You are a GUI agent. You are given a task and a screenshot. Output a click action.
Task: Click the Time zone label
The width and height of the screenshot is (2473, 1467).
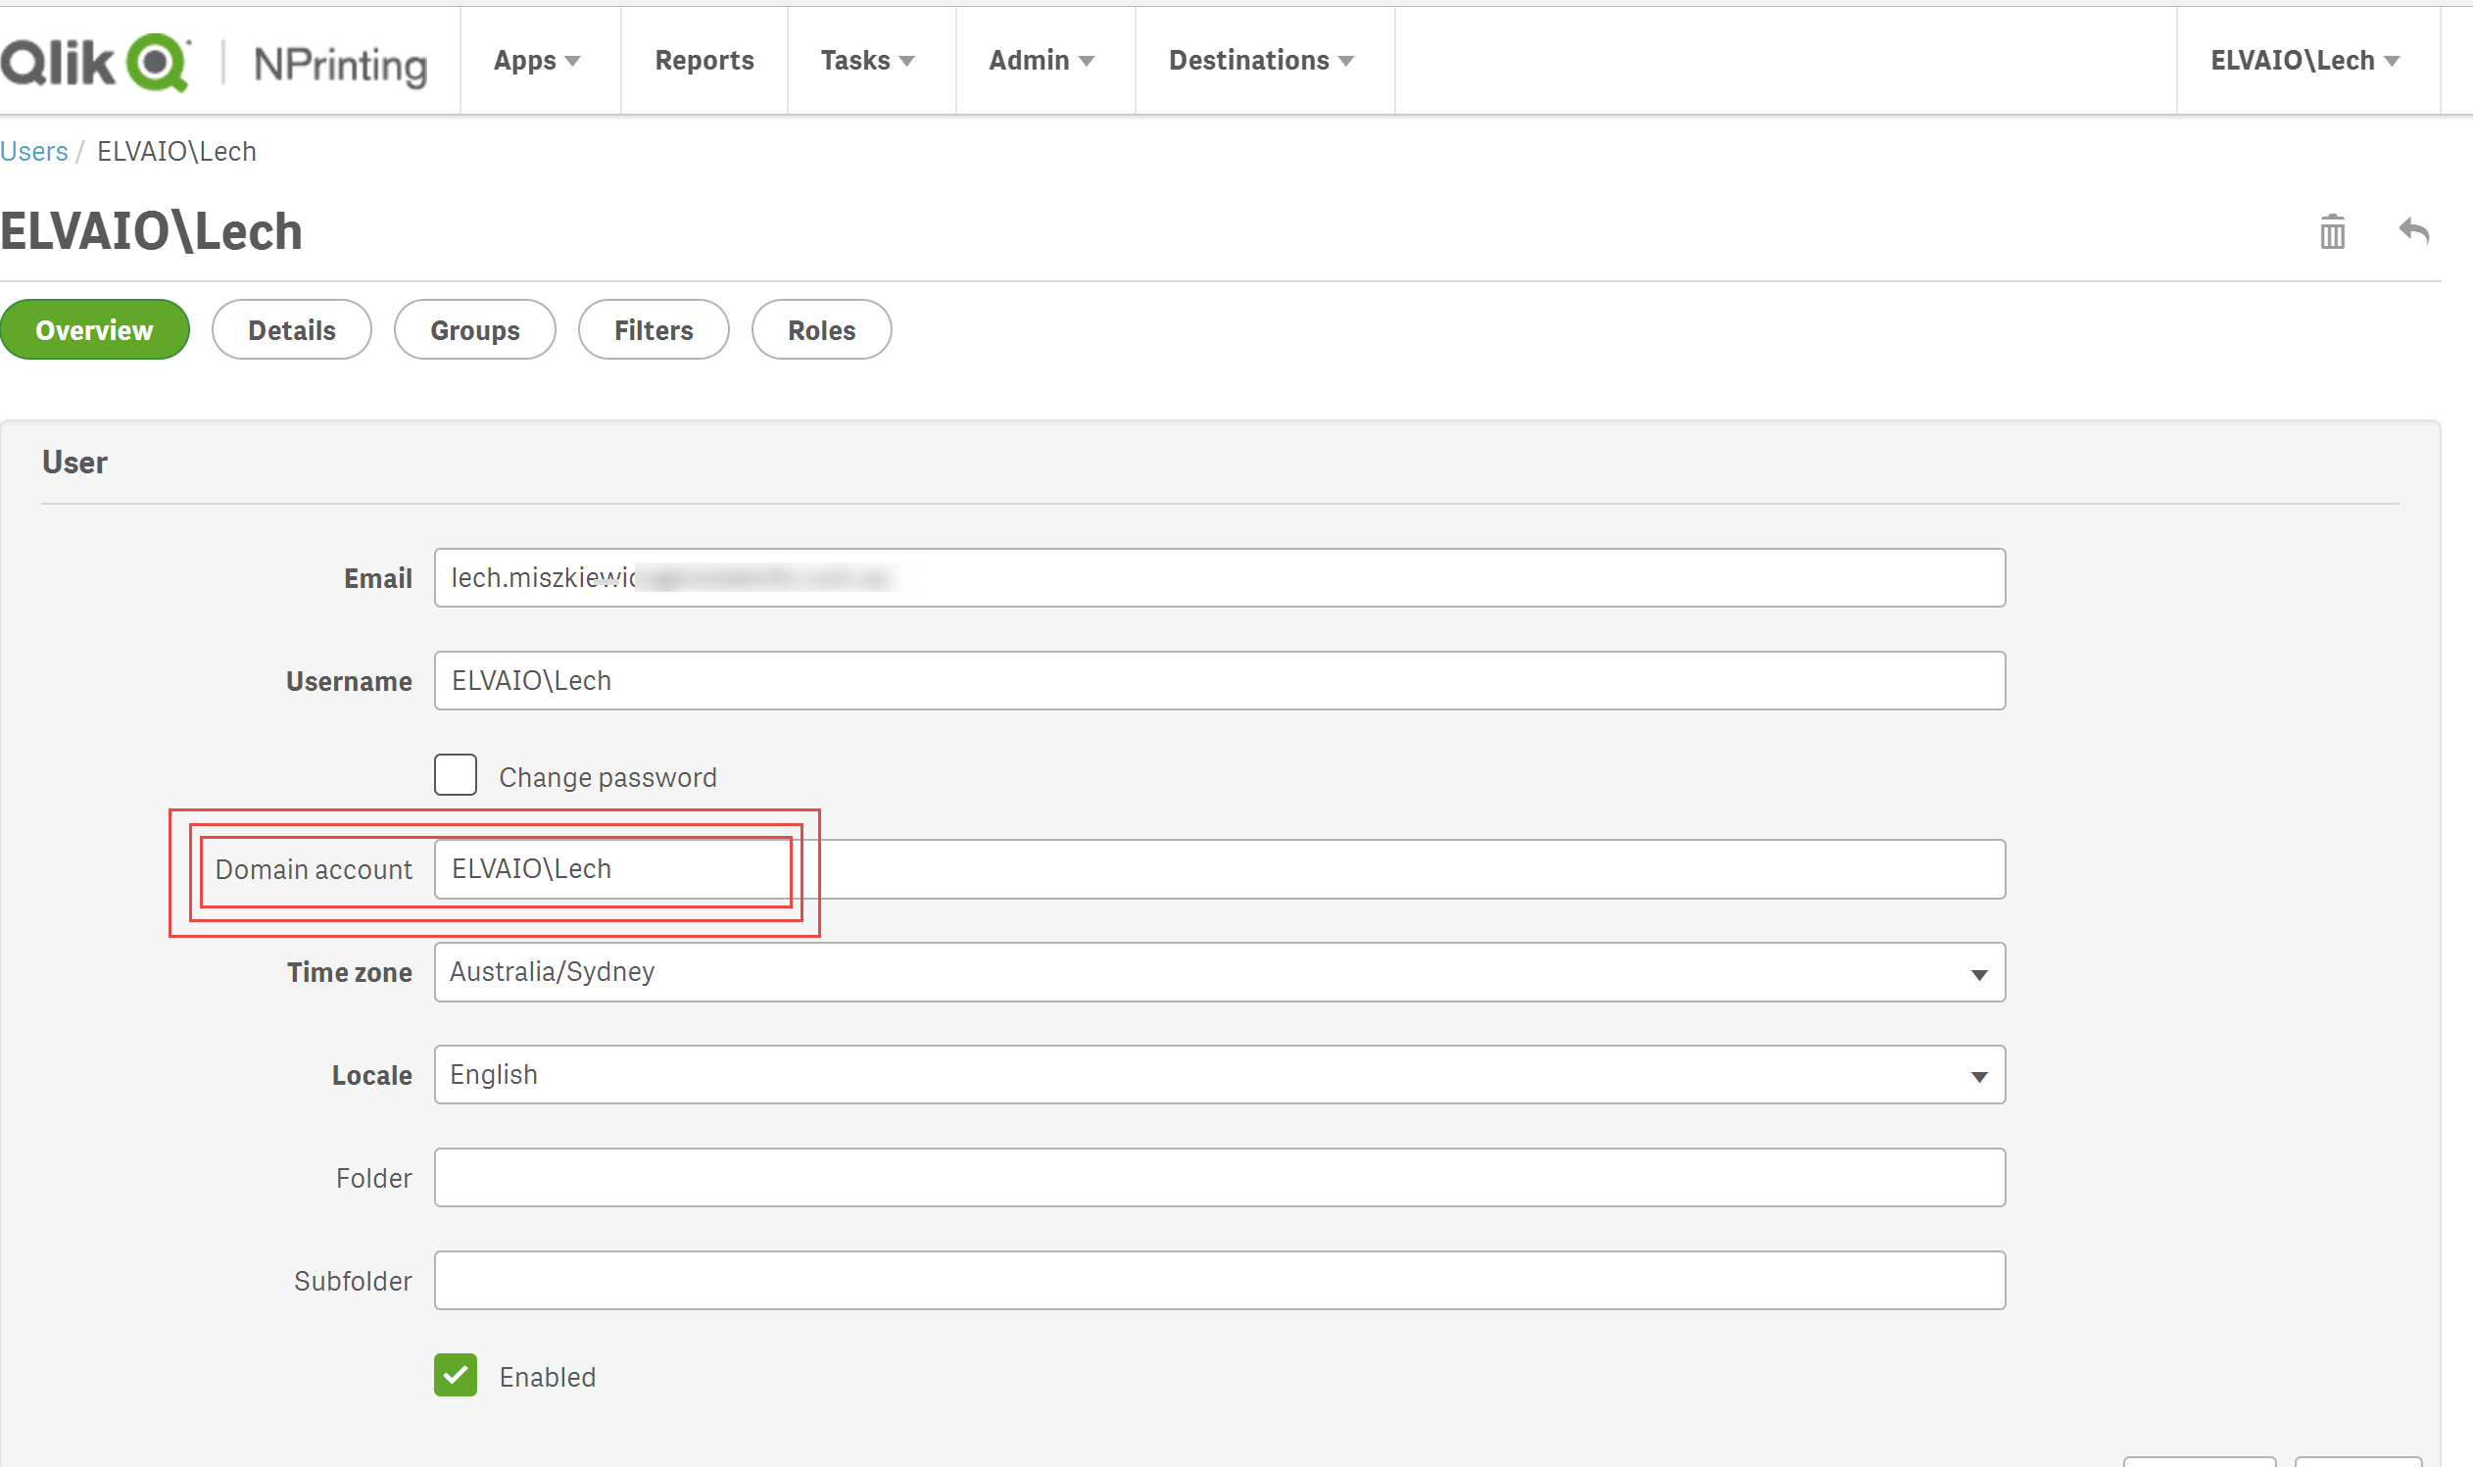(x=349, y=973)
